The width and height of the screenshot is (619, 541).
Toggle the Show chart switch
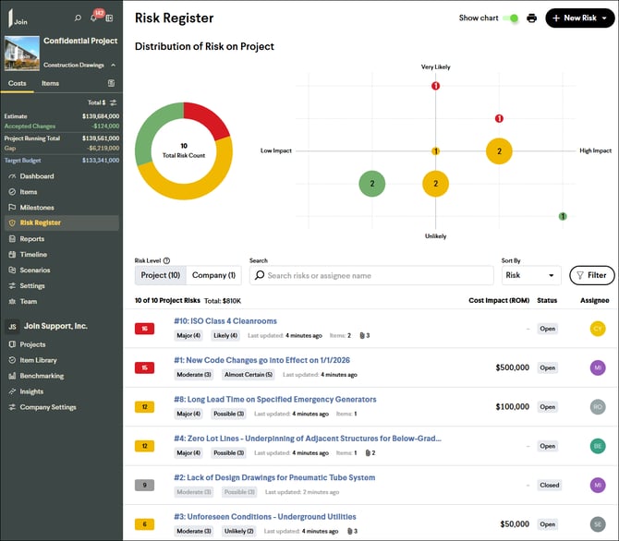click(511, 18)
